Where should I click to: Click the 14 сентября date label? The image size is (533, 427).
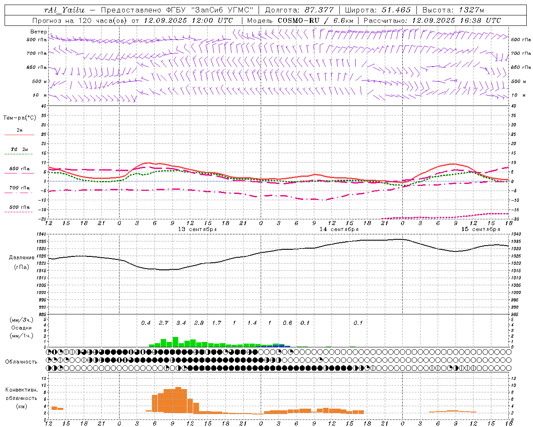coord(339,229)
